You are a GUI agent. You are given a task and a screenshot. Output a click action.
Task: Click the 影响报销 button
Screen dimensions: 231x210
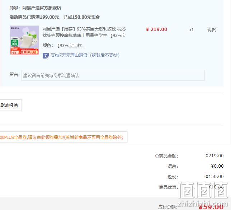[x=10, y=105]
